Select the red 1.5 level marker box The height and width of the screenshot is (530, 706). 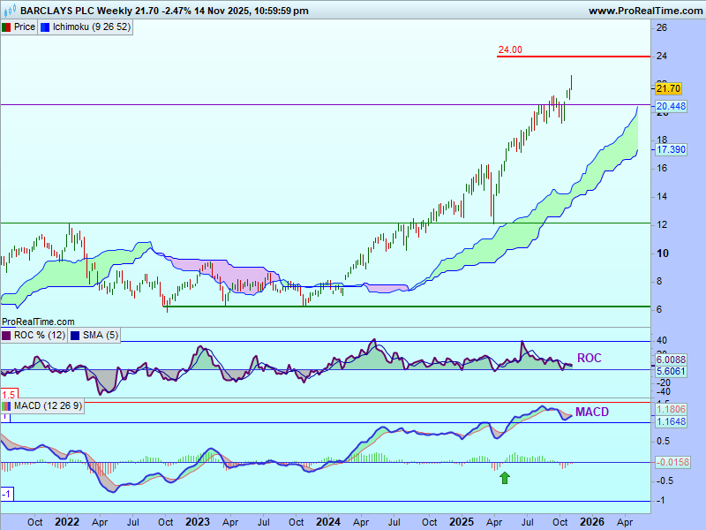tap(9, 394)
